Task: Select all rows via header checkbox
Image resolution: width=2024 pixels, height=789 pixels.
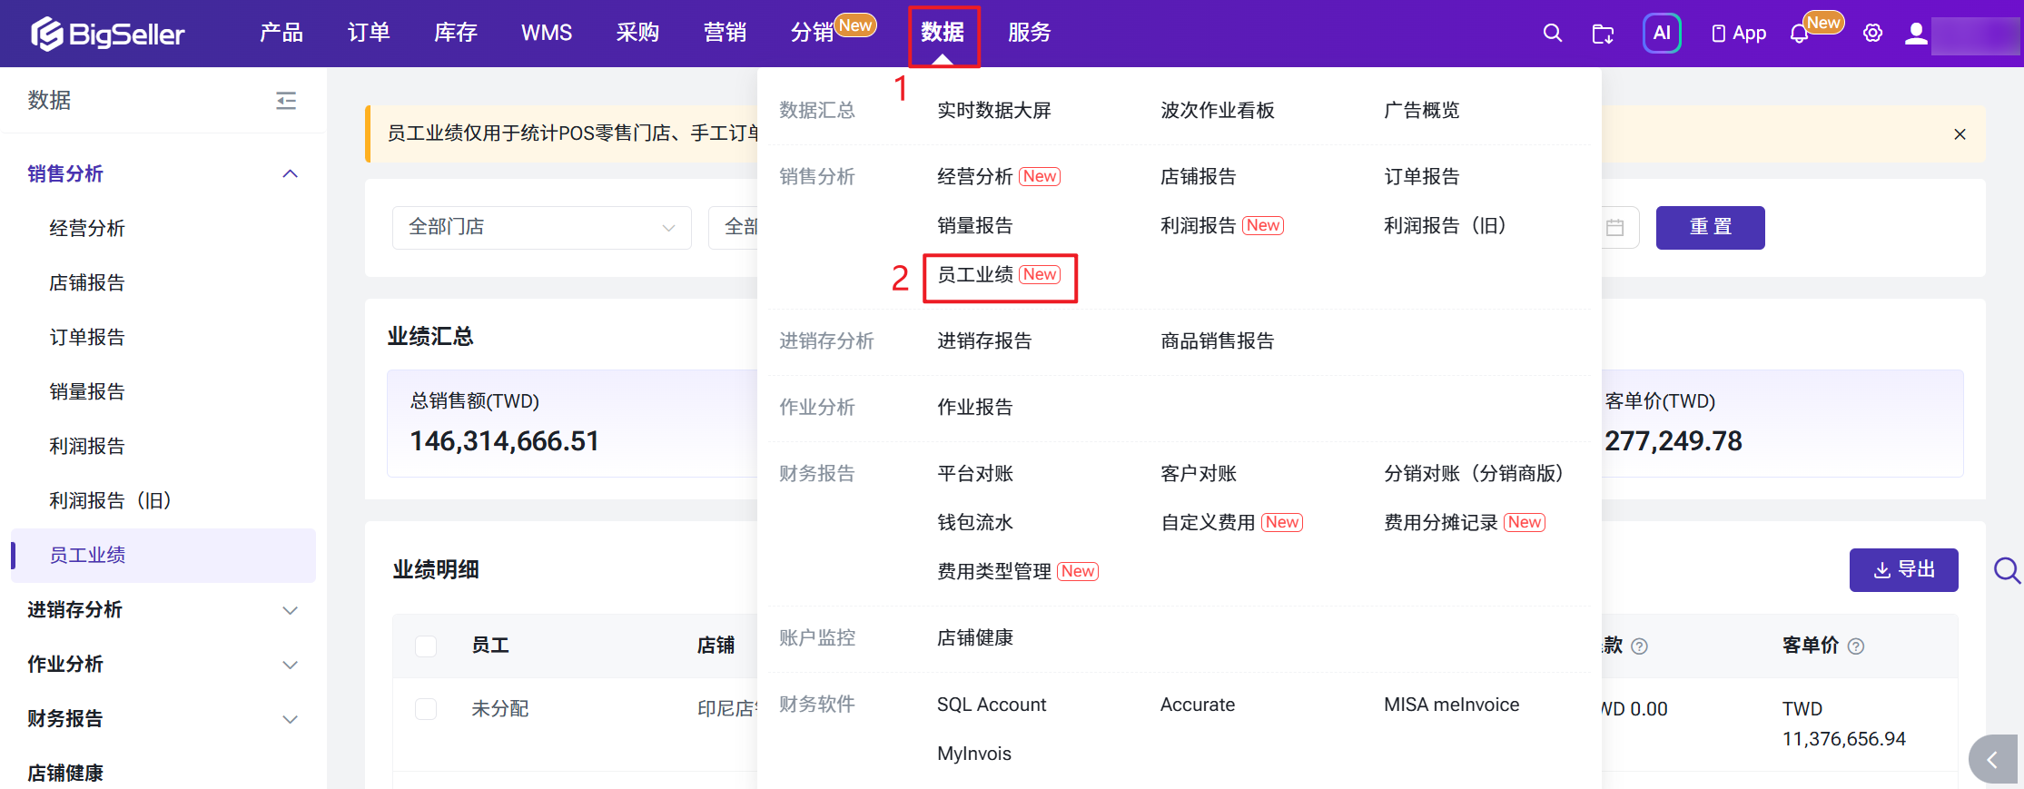Action: (x=426, y=646)
